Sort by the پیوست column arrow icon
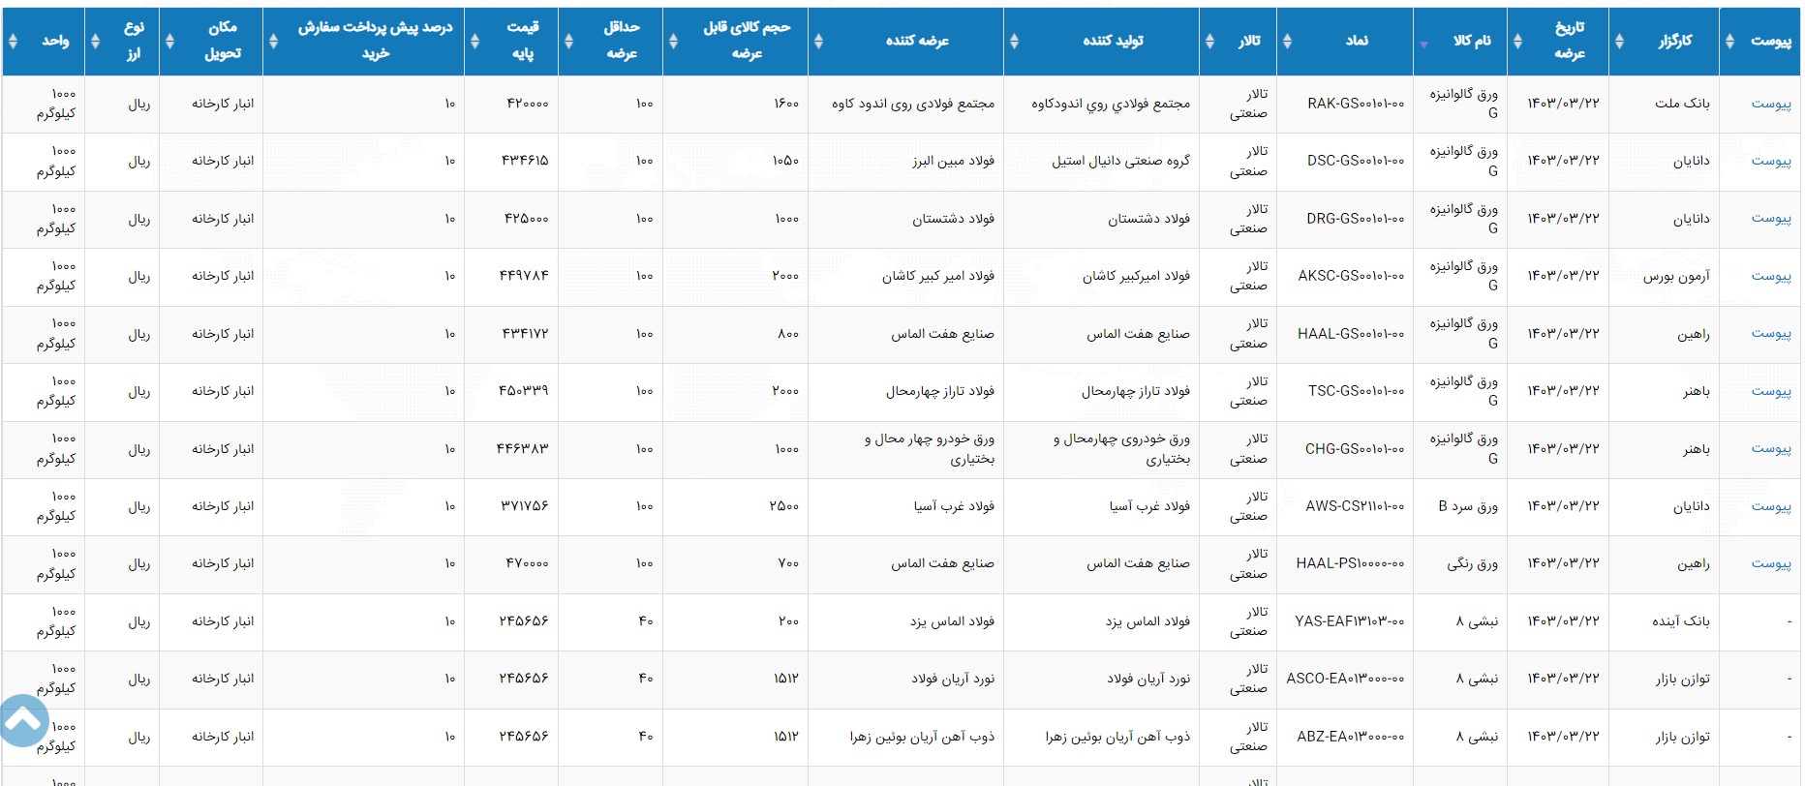This screenshot has width=1805, height=786. [1729, 41]
